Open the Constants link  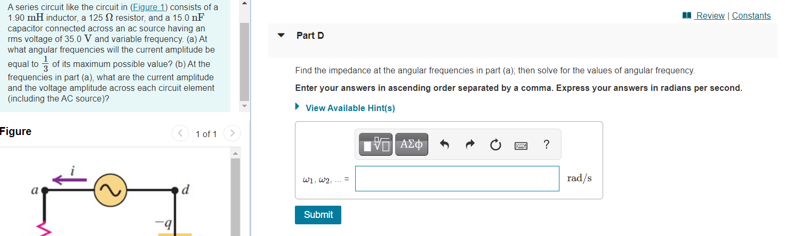point(751,15)
